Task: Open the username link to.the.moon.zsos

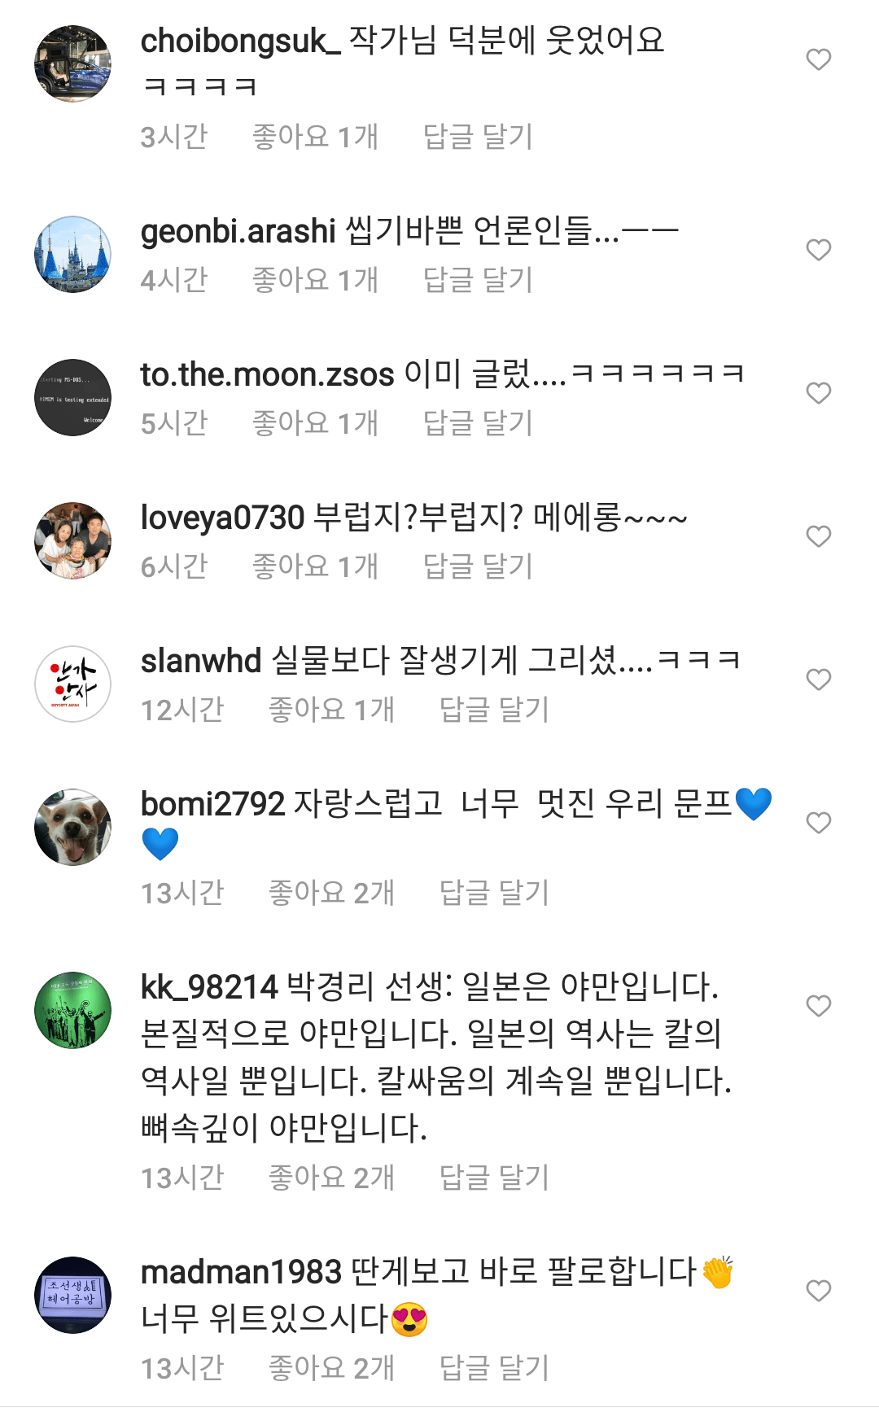Action: click(267, 374)
